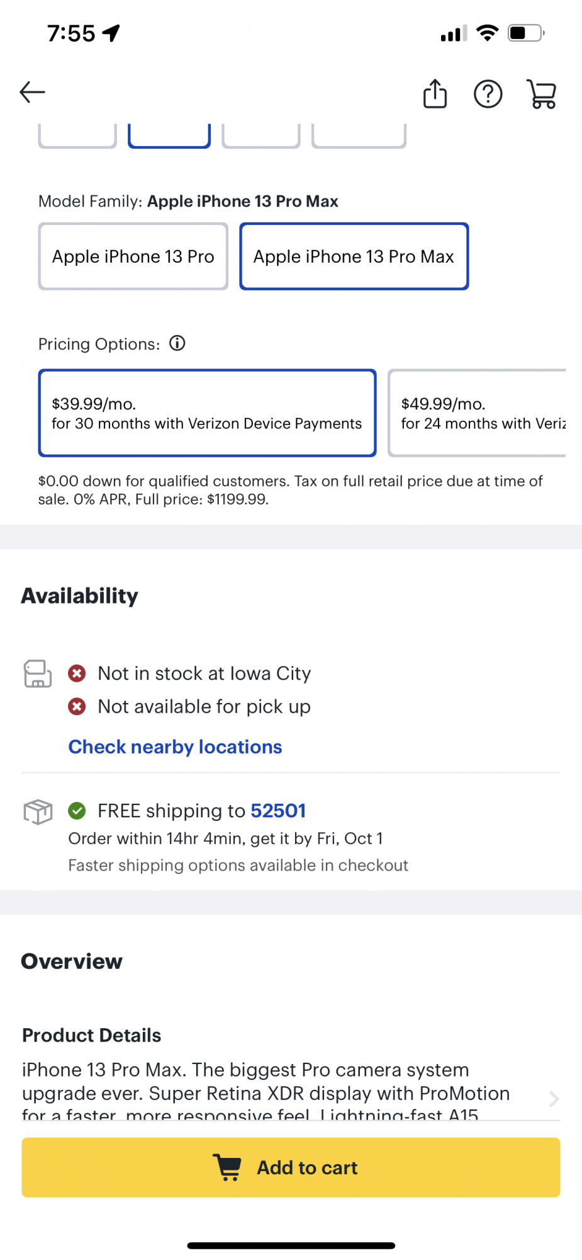582x1260 pixels.
Task: Tap the back arrow icon
Action: click(33, 93)
